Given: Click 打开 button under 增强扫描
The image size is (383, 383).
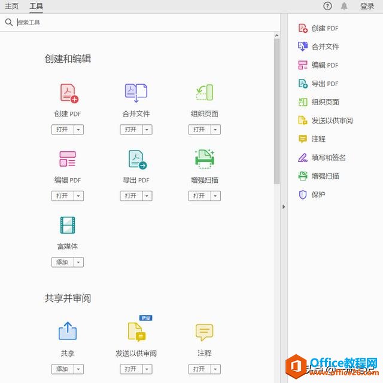Looking at the screenshot, I should pyautogui.click(x=199, y=196).
